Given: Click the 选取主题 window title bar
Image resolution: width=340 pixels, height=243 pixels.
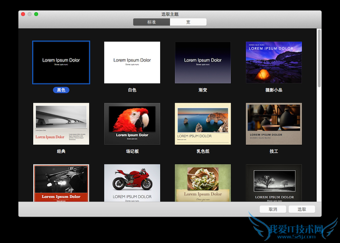Looking at the screenshot, I should (x=170, y=14).
